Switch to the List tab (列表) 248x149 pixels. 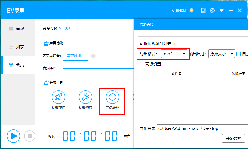click(17, 47)
